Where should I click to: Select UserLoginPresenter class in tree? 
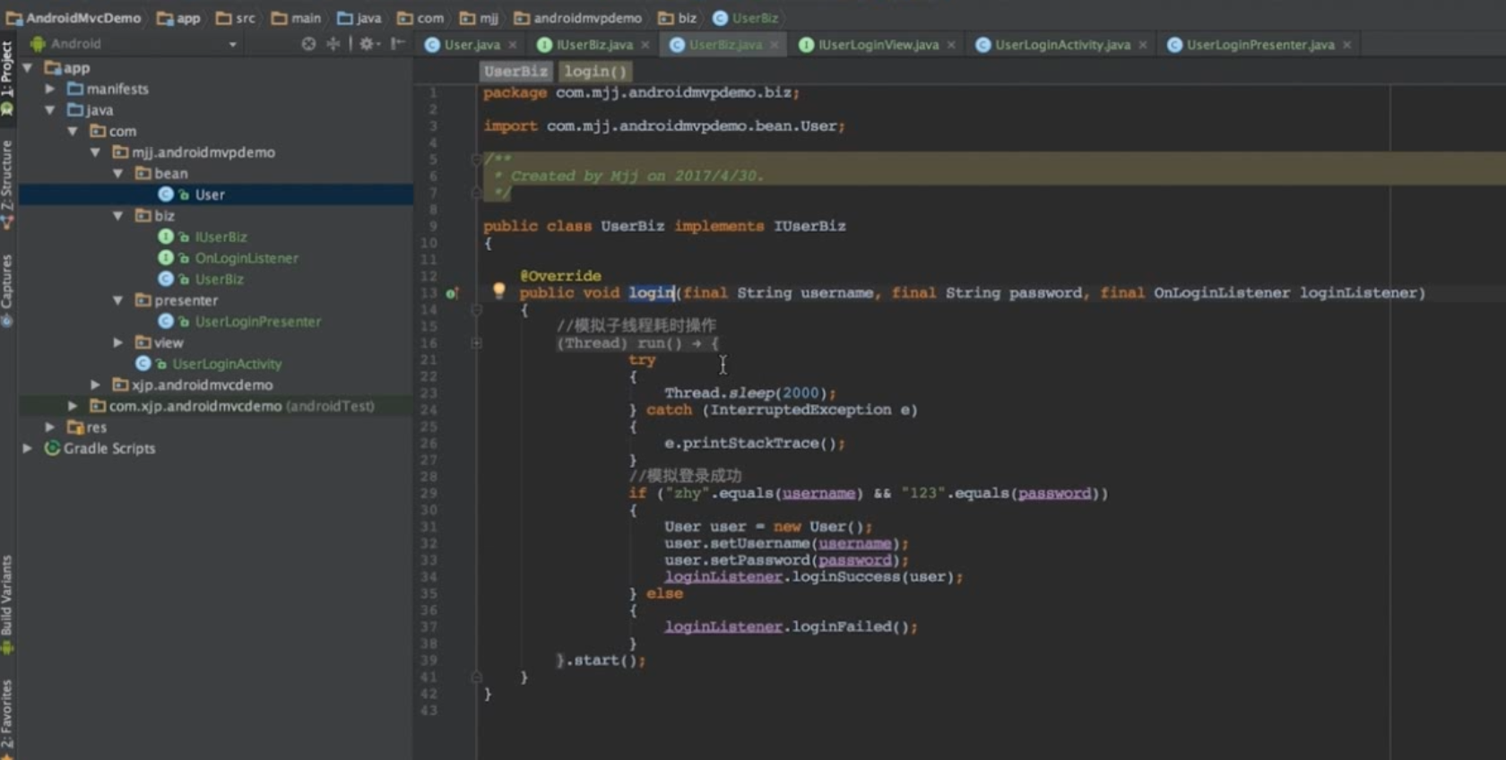(x=257, y=321)
